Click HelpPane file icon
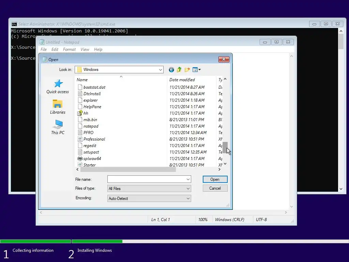The image size is (349, 262). tap(80, 106)
